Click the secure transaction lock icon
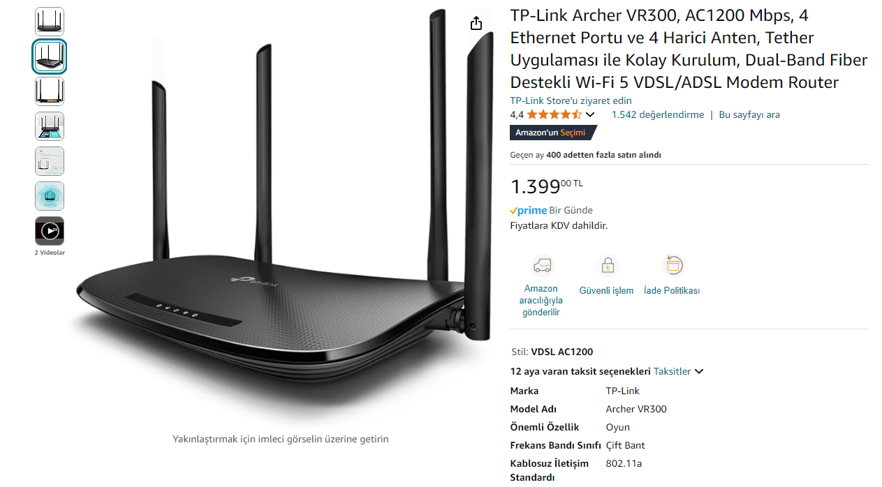 607,266
